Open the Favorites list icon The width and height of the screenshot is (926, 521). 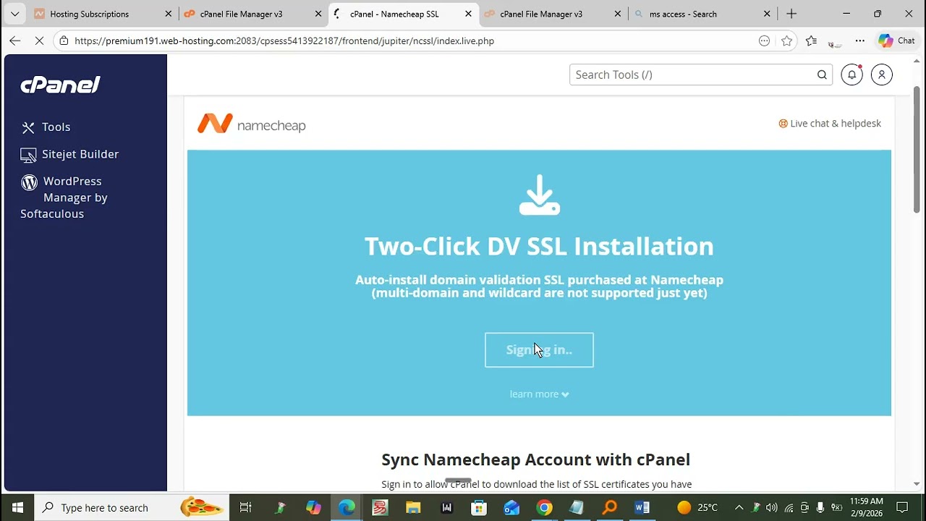(x=811, y=41)
